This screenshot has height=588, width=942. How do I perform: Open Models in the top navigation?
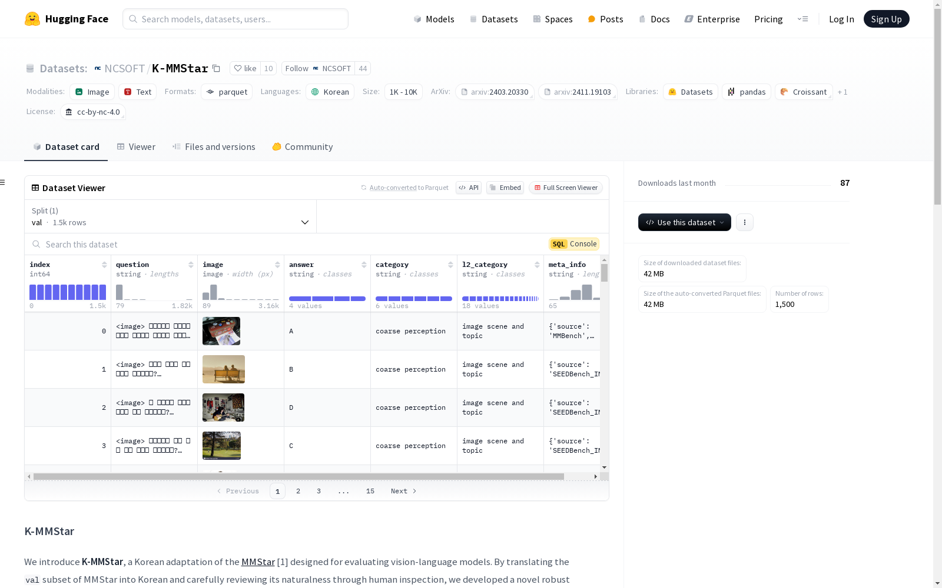tap(434, 19)
